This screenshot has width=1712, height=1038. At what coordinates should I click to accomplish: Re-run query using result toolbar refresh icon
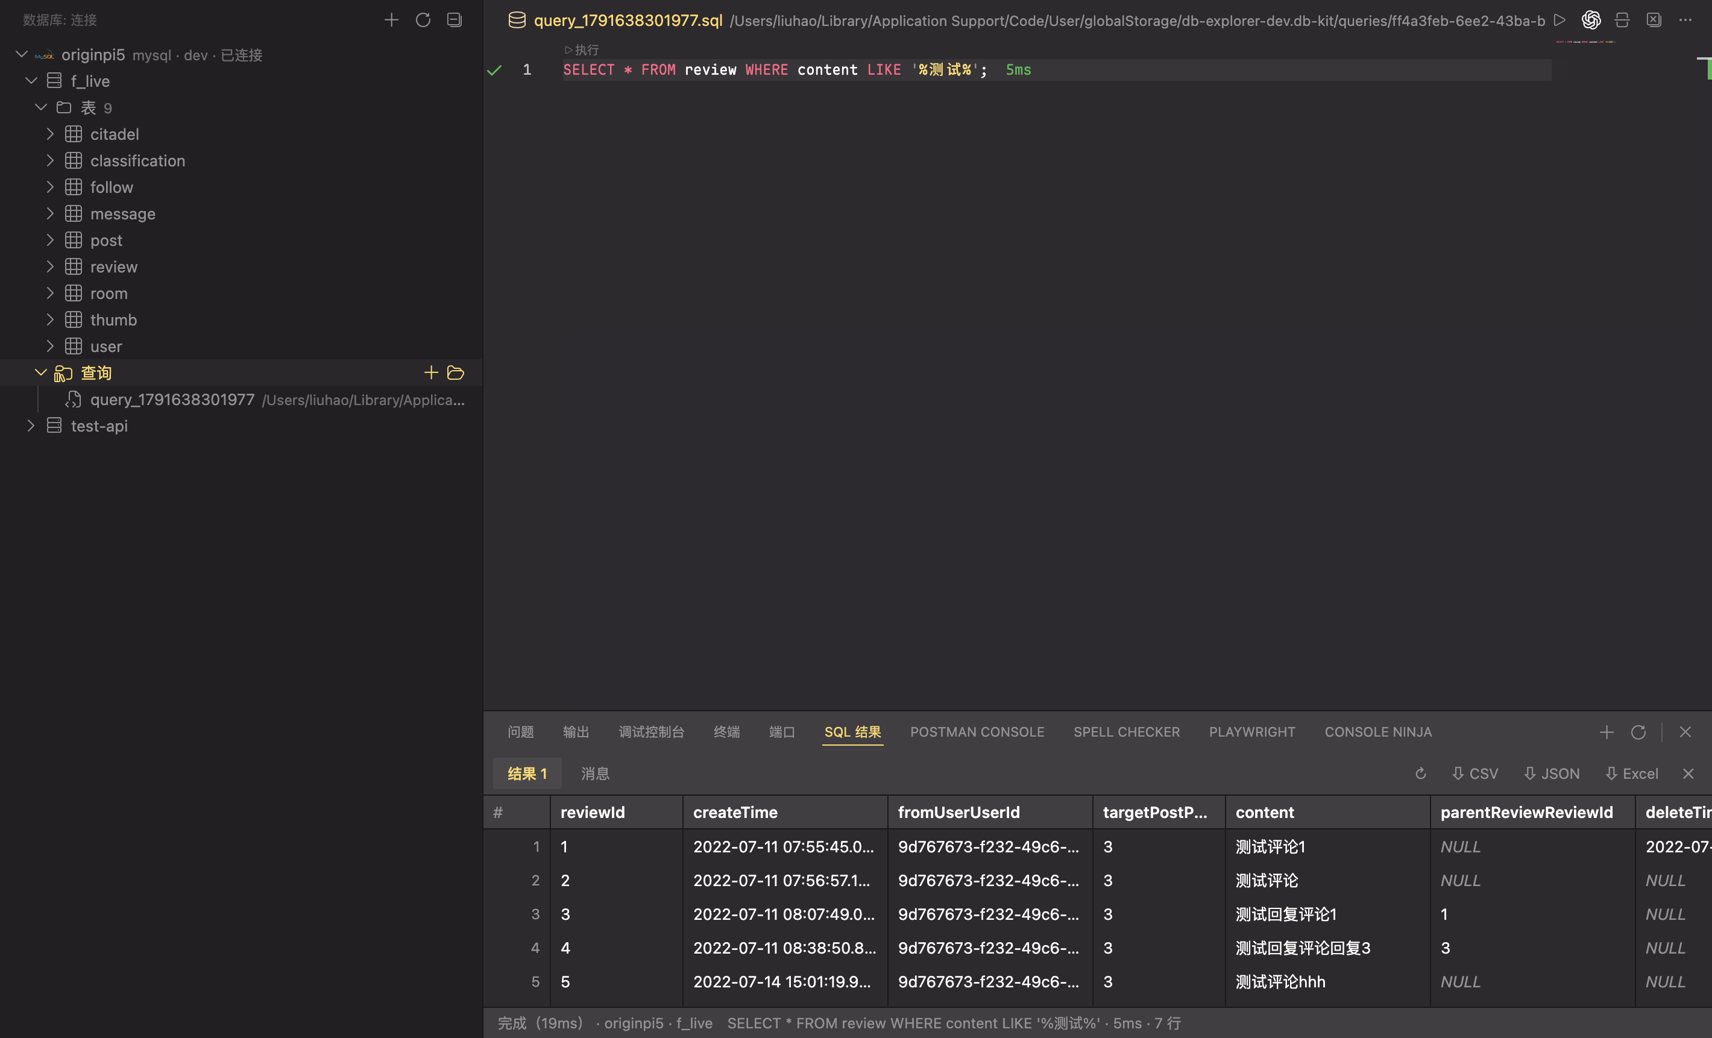coord(1421,774)
